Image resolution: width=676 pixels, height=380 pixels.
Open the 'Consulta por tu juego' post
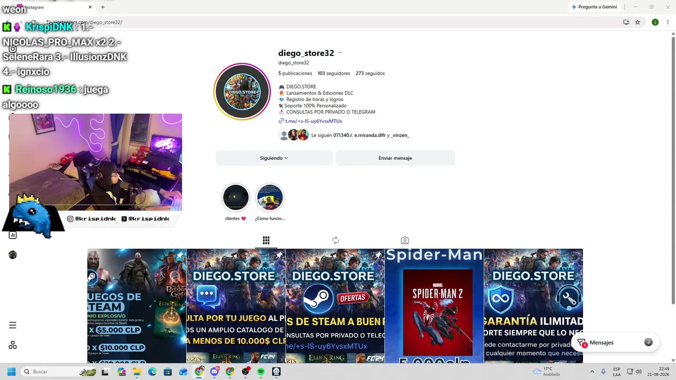(x=236, y=306)
